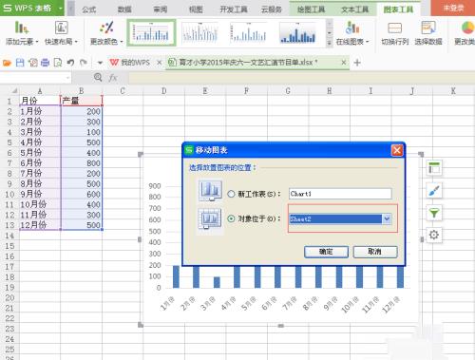Expand quick access toolbar customize arrow
The image size is (475, 360).
click(x=100, y=63)
